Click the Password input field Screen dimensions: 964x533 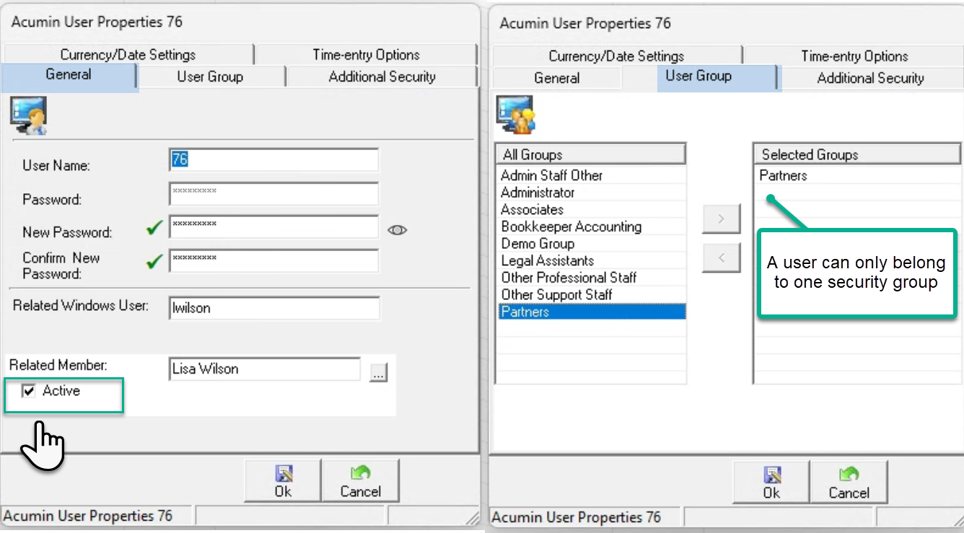point(273,194)
